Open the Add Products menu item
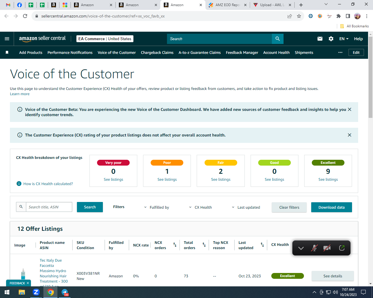373x298 pixels. (x=31, y=52)
